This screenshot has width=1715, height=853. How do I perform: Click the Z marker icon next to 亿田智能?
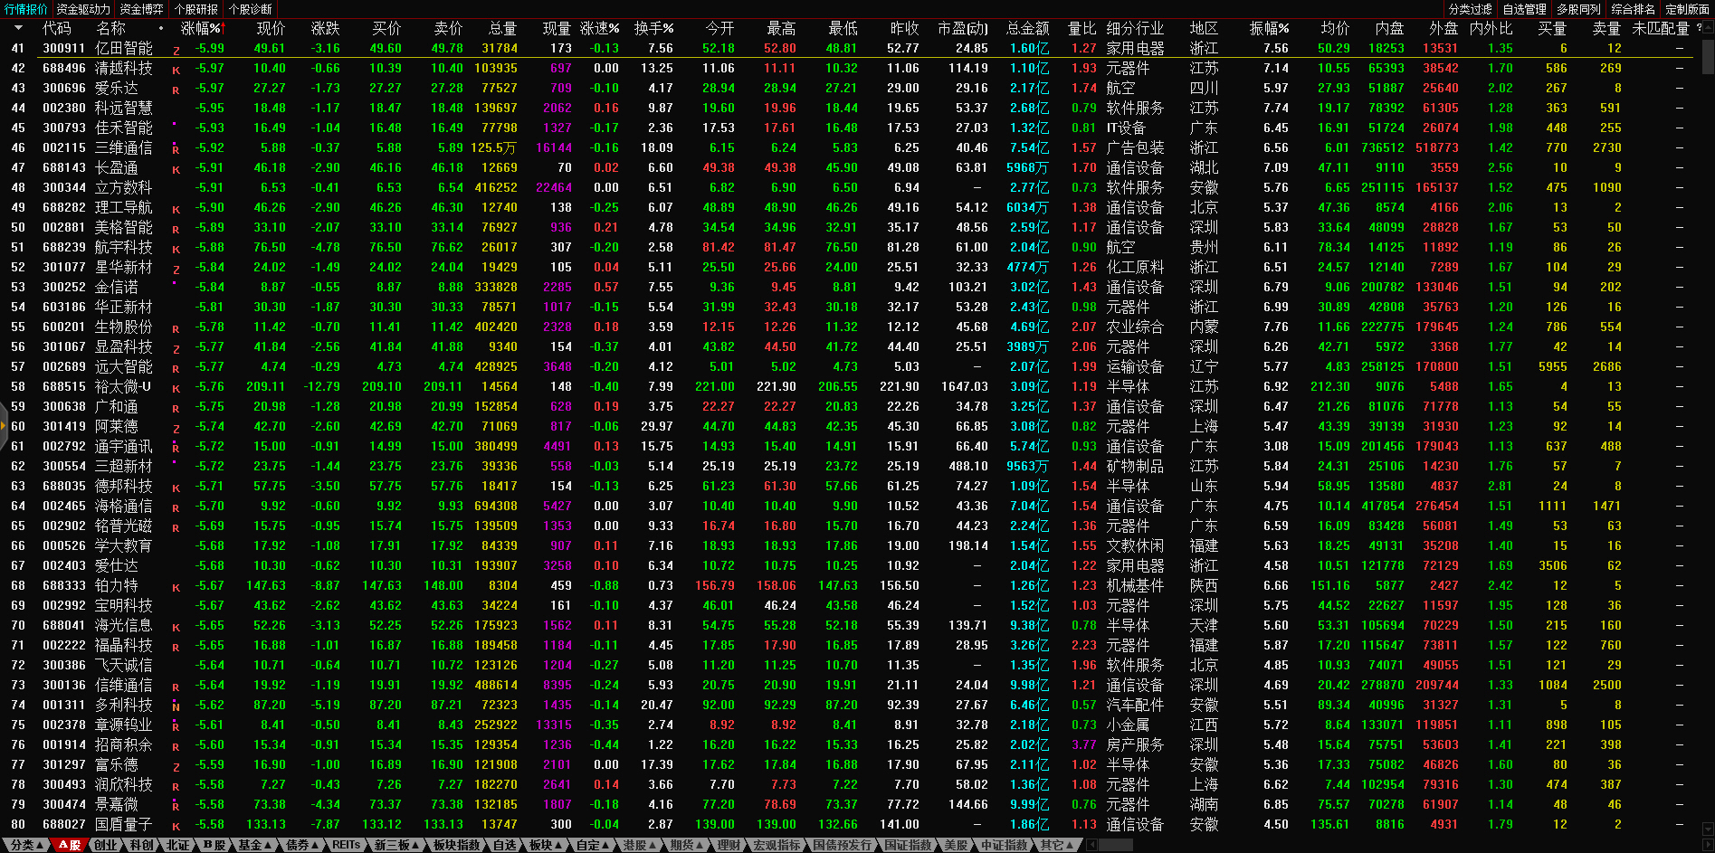point(176,50)
